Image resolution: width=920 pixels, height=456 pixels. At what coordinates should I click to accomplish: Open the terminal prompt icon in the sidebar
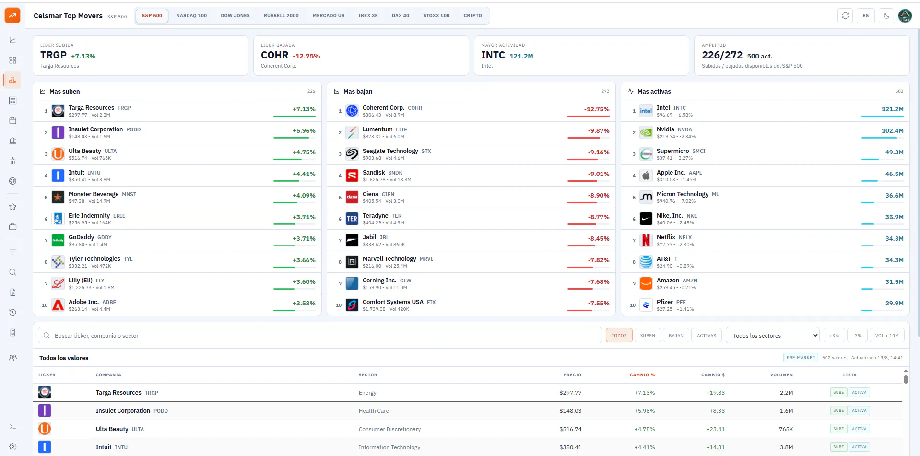click(x=13, y=427)
